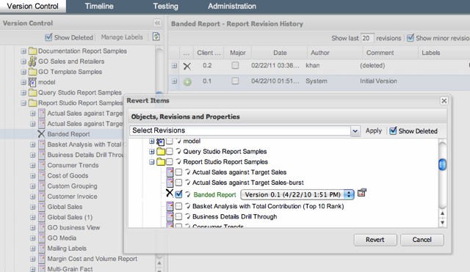The height and width of the screenshot is (272, 470).
Task: Open the Administration tab
Action: 232,7
